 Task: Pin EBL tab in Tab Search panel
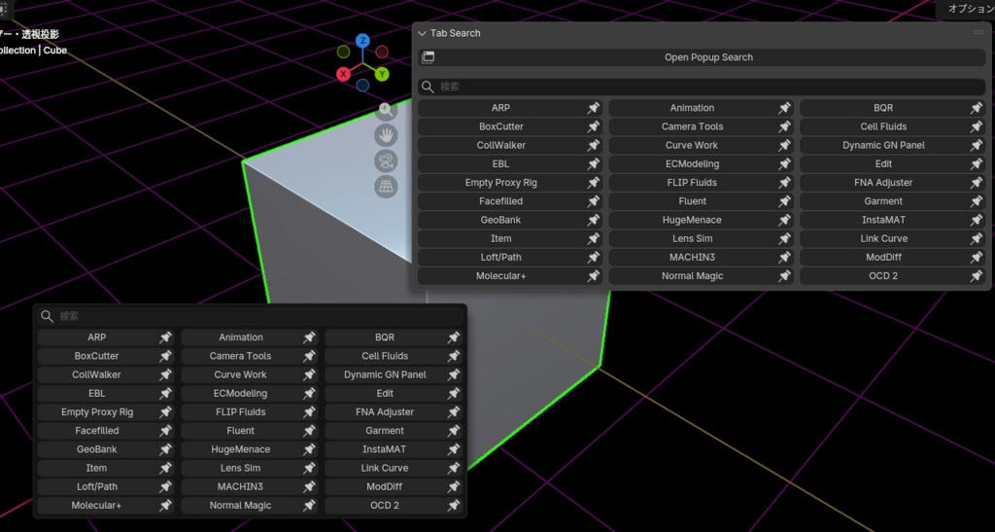point(594,163)
